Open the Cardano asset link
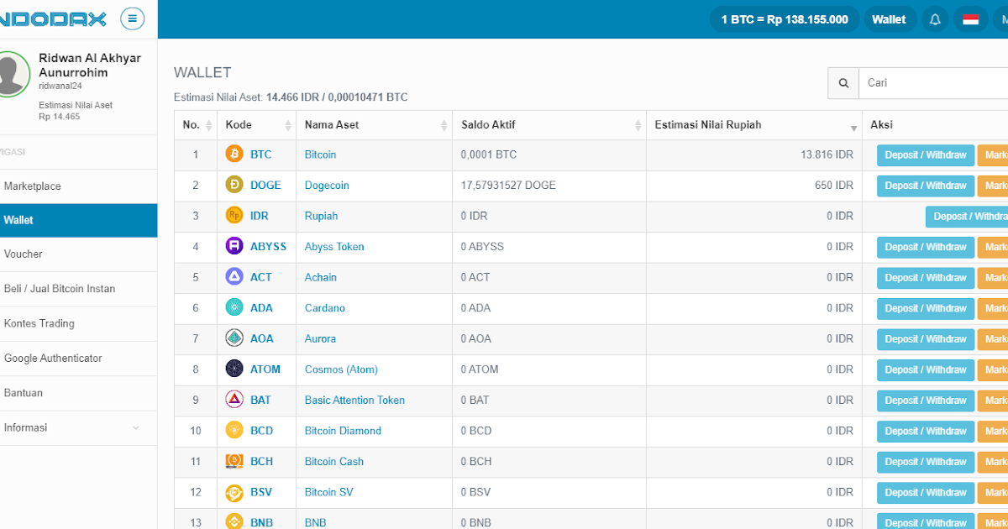This screenshot has height=529, width=1008. [x=324, y=308]
